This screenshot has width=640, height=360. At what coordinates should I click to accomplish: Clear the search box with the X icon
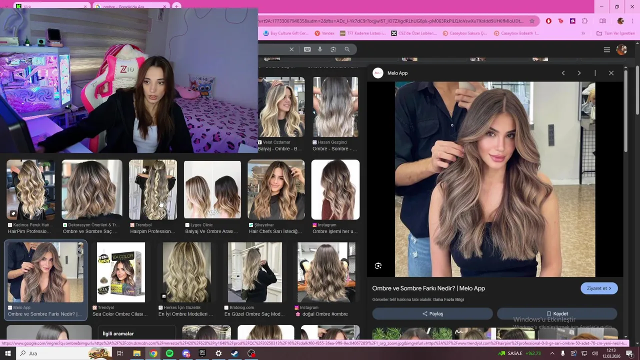point(291,49)
